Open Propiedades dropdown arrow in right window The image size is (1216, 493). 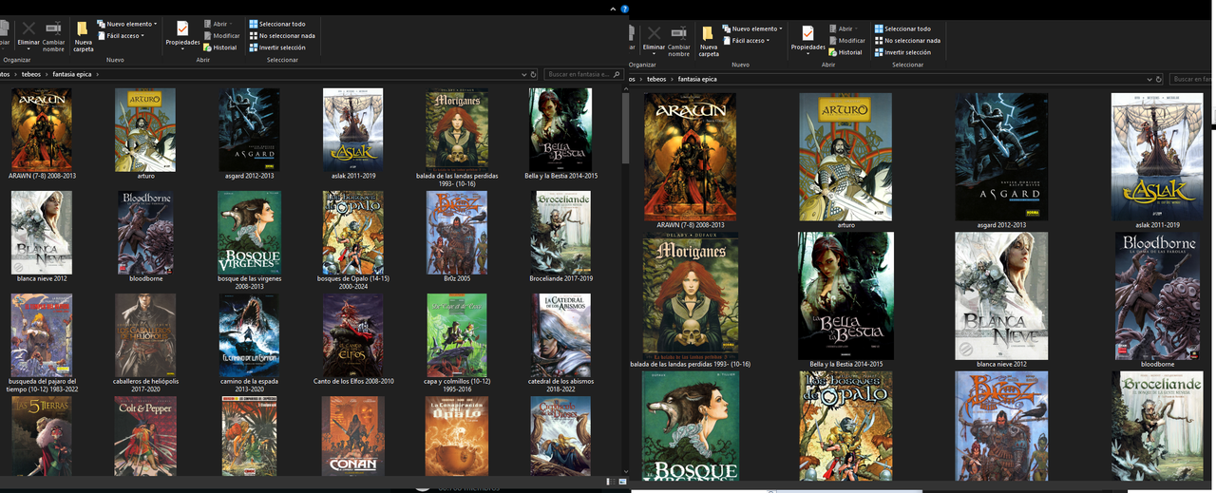point(807,55)
